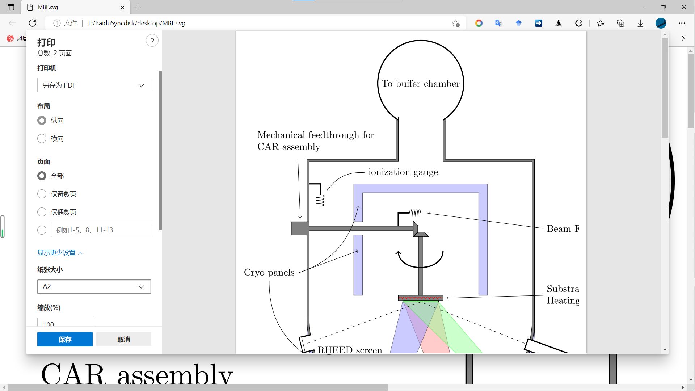This screenshot has width=695, height=391.
Task: Open the Collections icon in toolbar
Action: [x=620, y=23]
